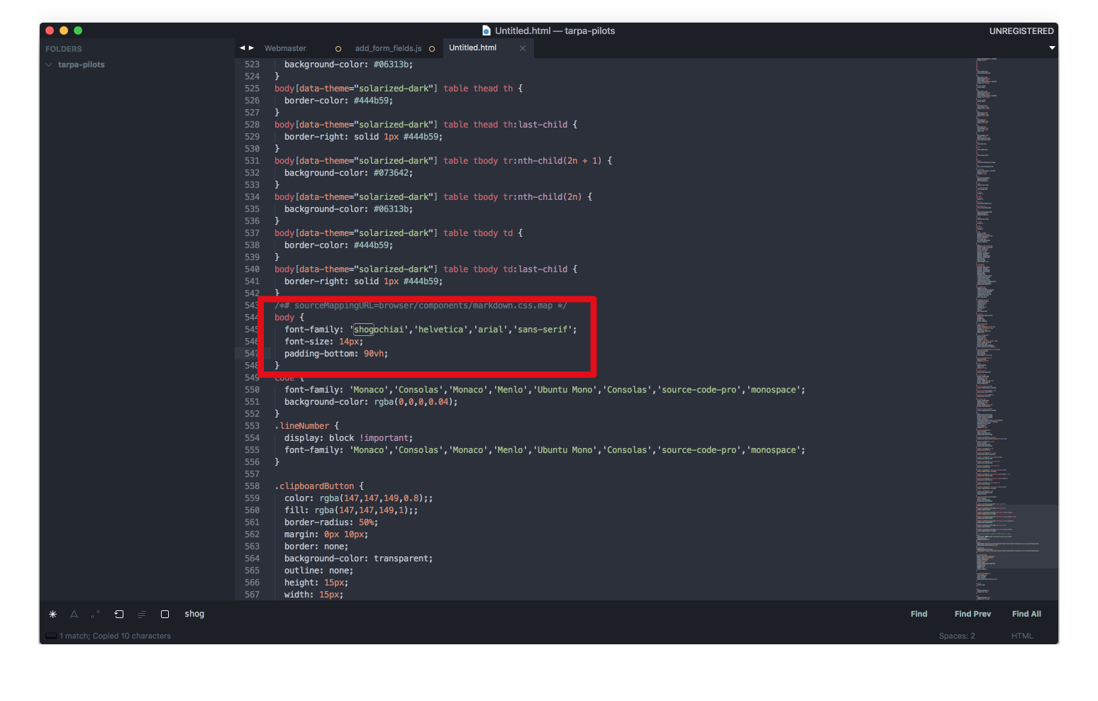Click the unsaved dot on add_form_fields.js tab
This screenshot has width=1098, height=701.
coord(432,48)
